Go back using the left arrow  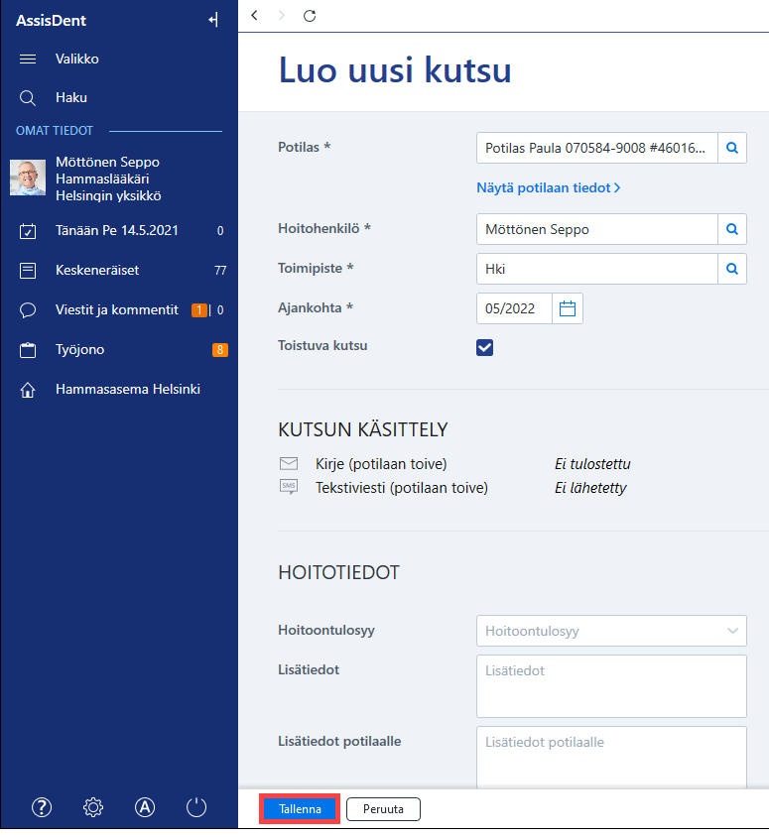click(x=255, y=16)
